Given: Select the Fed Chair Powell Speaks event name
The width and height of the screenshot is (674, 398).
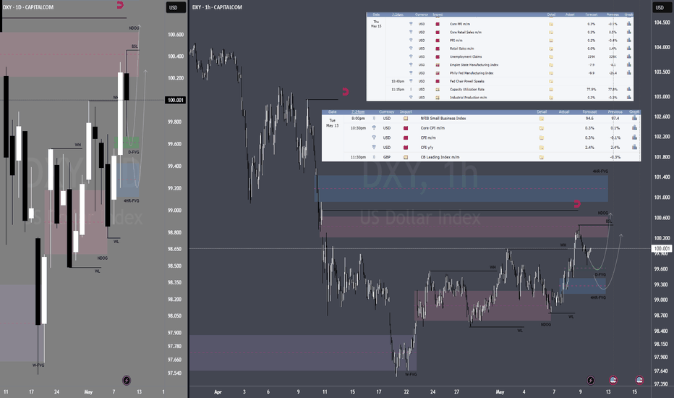Looking at the screenshot, I should (467, 81).
